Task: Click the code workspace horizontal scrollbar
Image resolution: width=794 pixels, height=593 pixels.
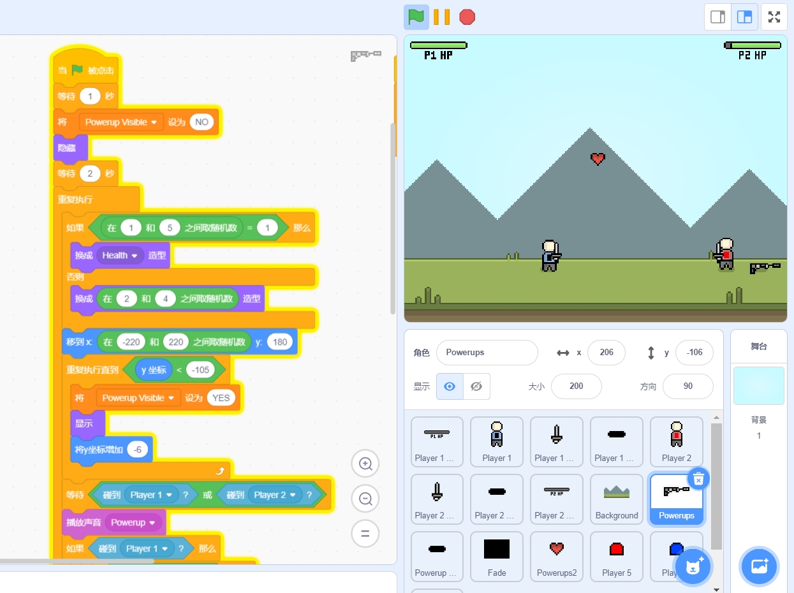Action: (x=77, y=561)
